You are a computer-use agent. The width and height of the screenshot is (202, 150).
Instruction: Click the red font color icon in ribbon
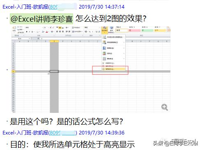pos(47,32)
